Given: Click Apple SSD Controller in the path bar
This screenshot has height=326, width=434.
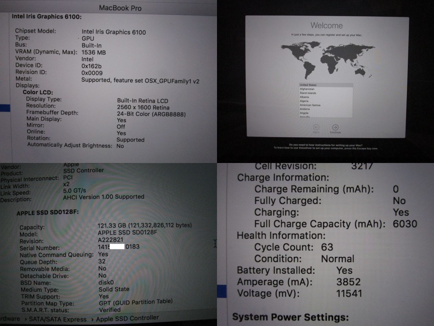Looking at the screenshot, I should point(127,318).
